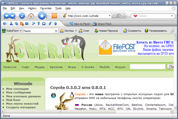
Task: Open Мои сообщения in sidebar
Action: pos(18,92)
